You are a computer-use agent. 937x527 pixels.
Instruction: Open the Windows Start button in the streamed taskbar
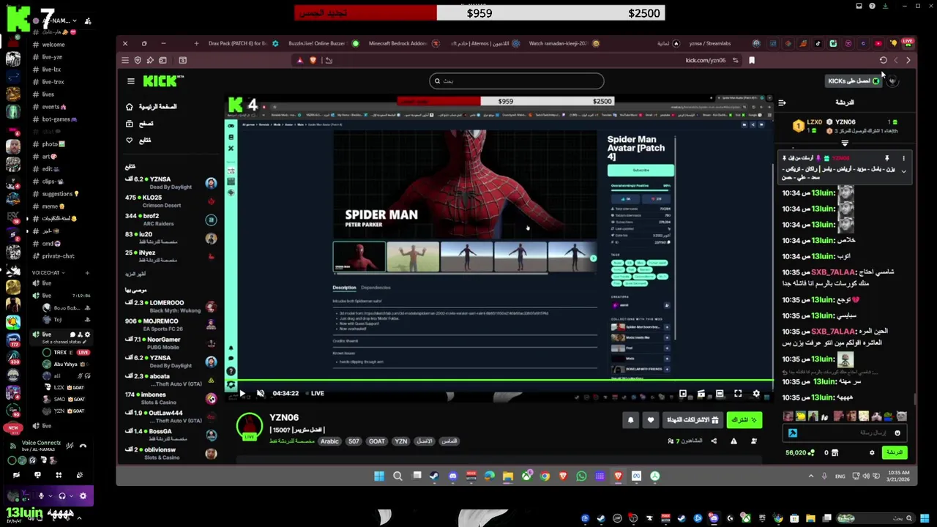[x=379, y=476]
